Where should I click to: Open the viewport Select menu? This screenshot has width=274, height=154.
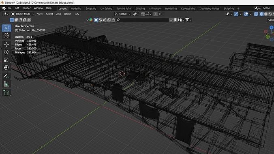(49, 14)
